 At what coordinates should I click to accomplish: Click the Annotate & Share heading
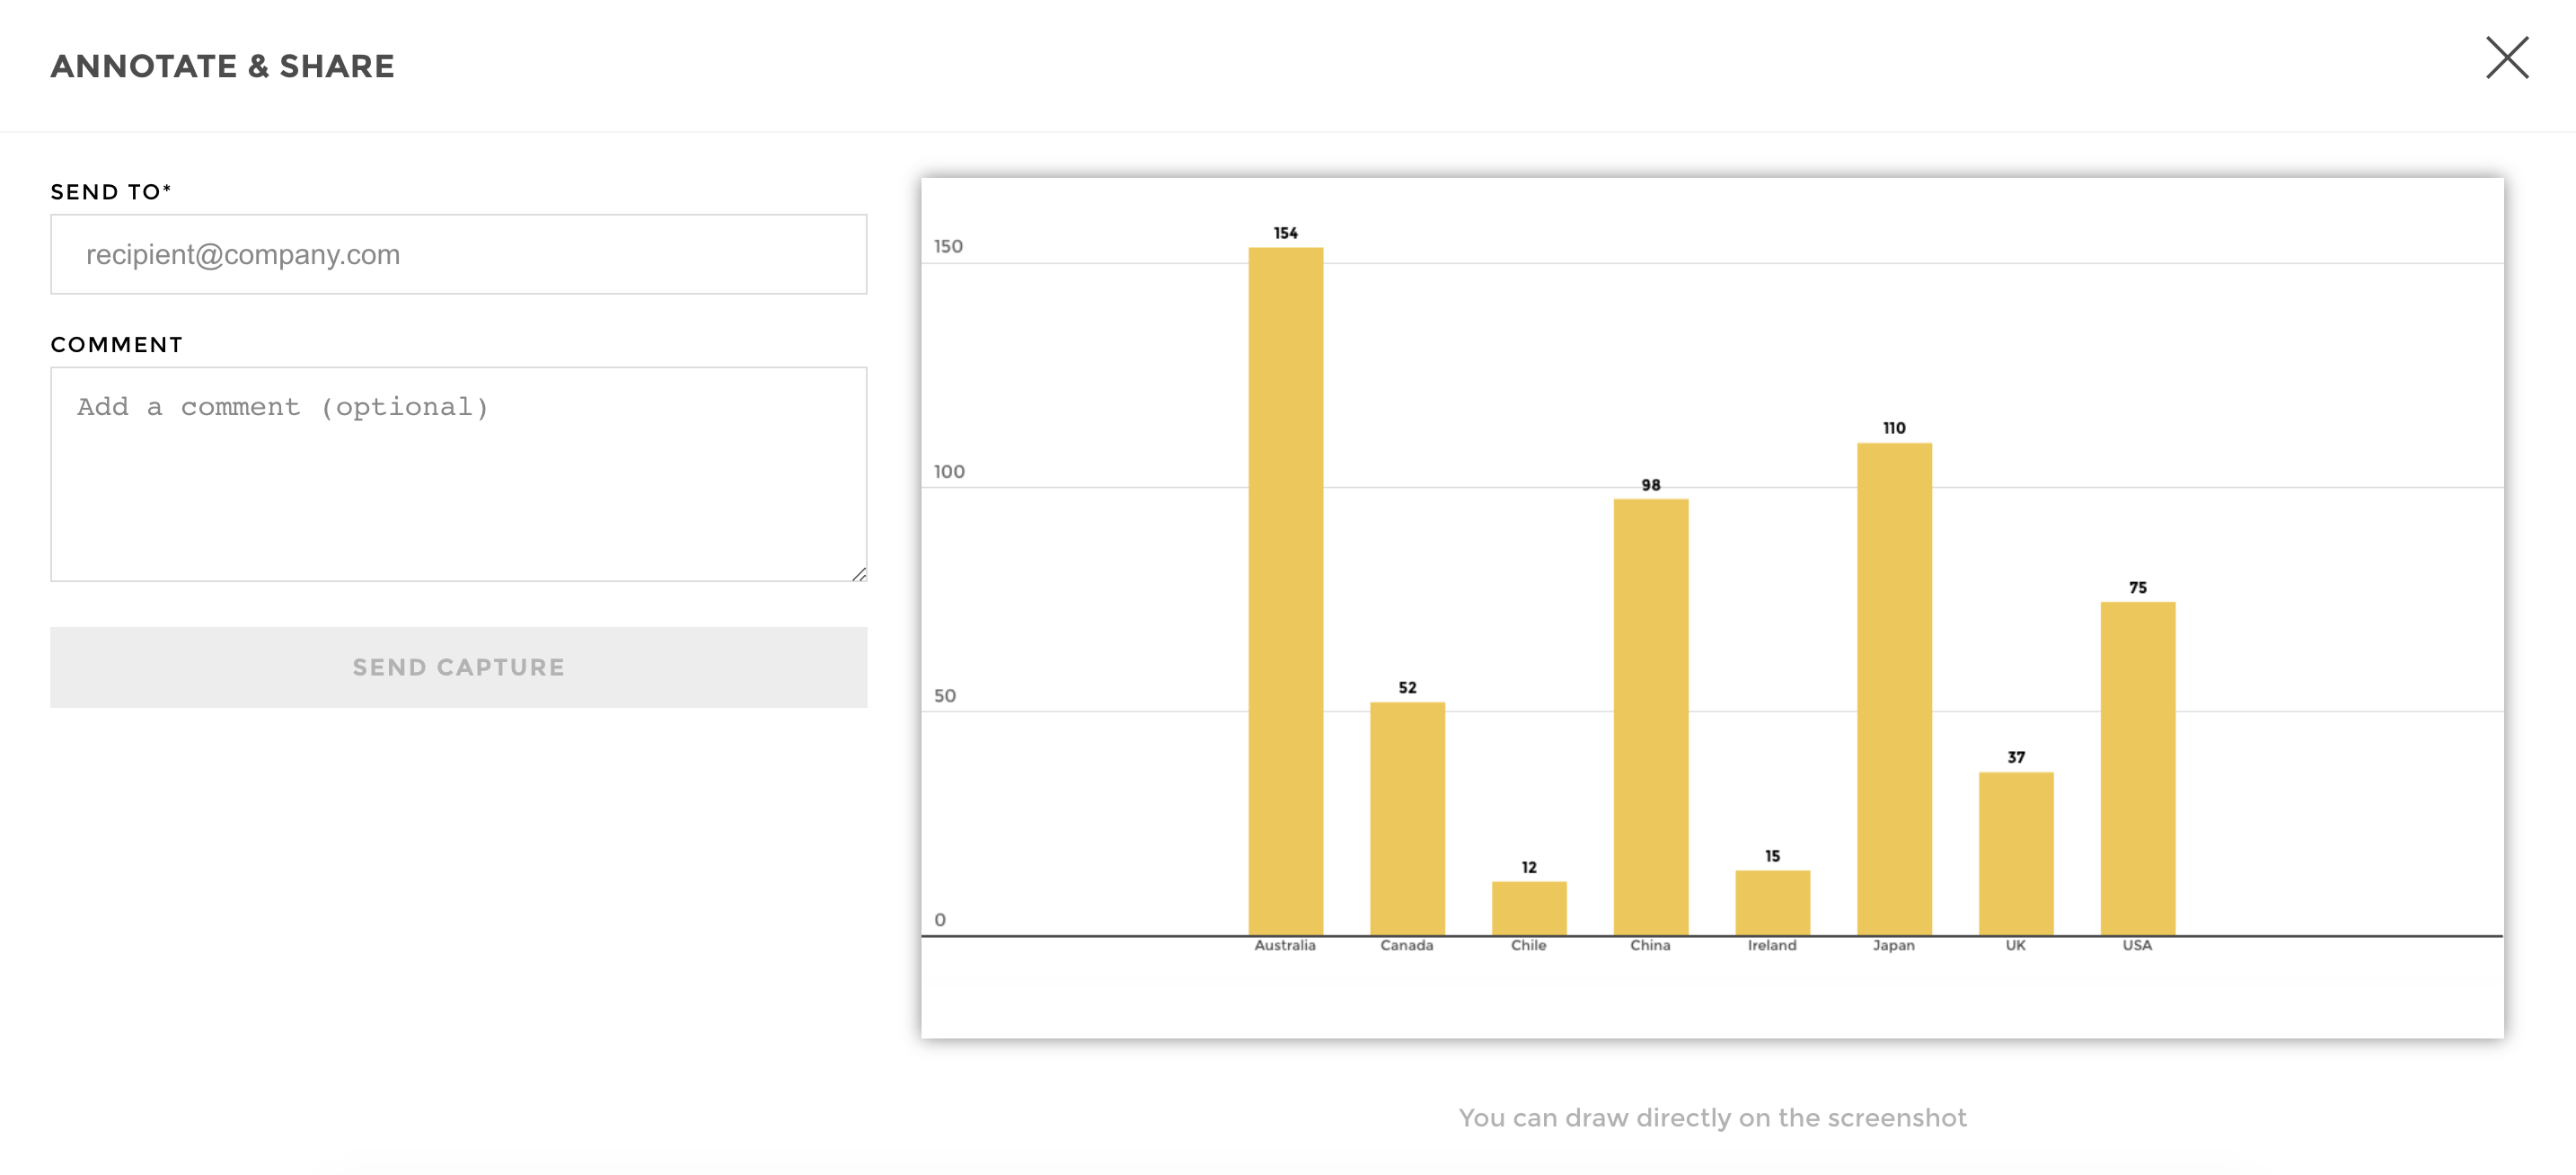pyautogui.click(x=223, y=66)
